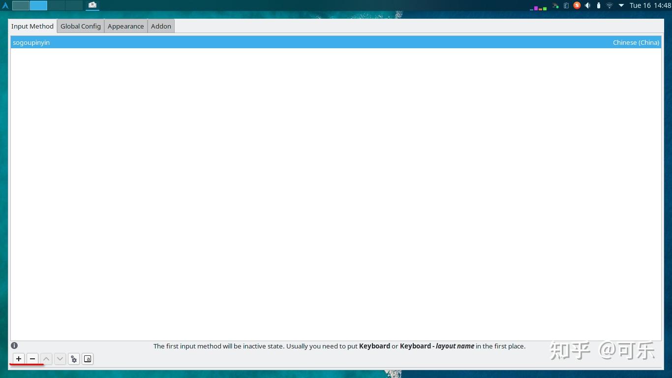
Task: Remove sogoupinyin using the minus icon
Action: [x=32, y=359]
